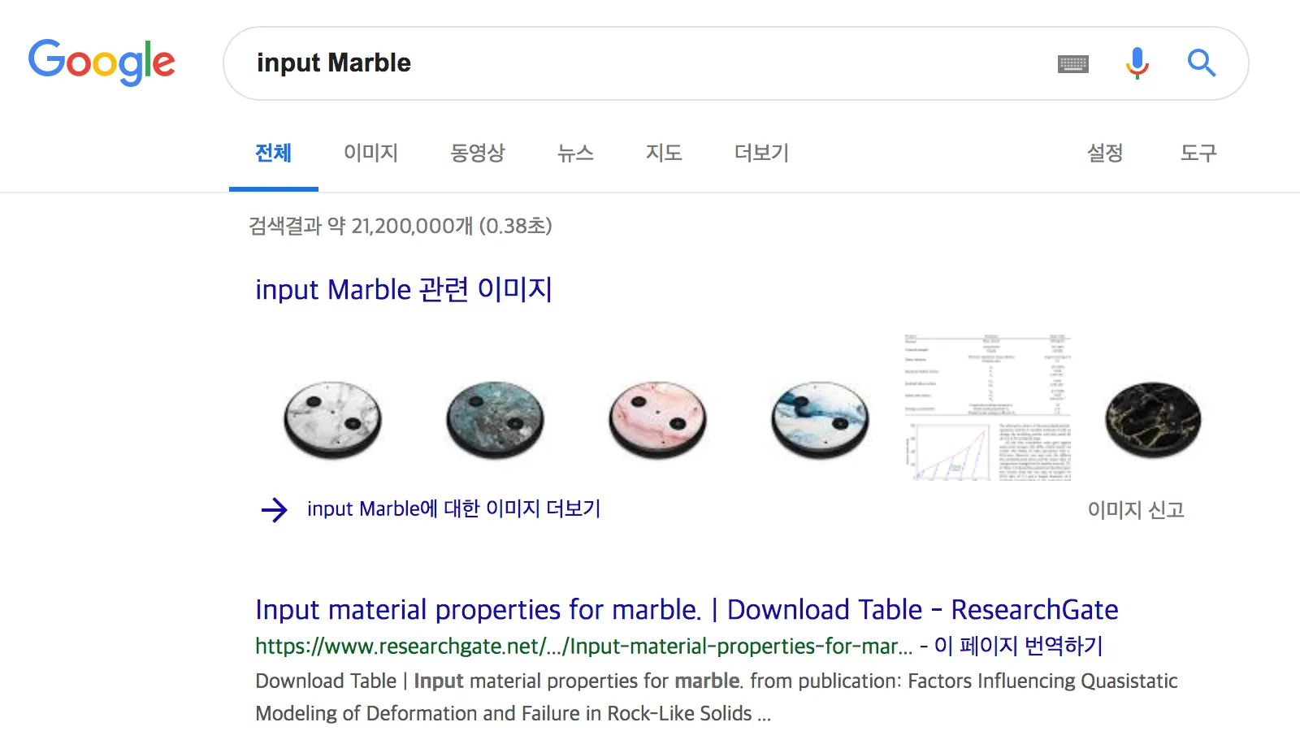The image size is (1300, 744).
Task: Open the white marble disc image
Action: pos(333,420)
